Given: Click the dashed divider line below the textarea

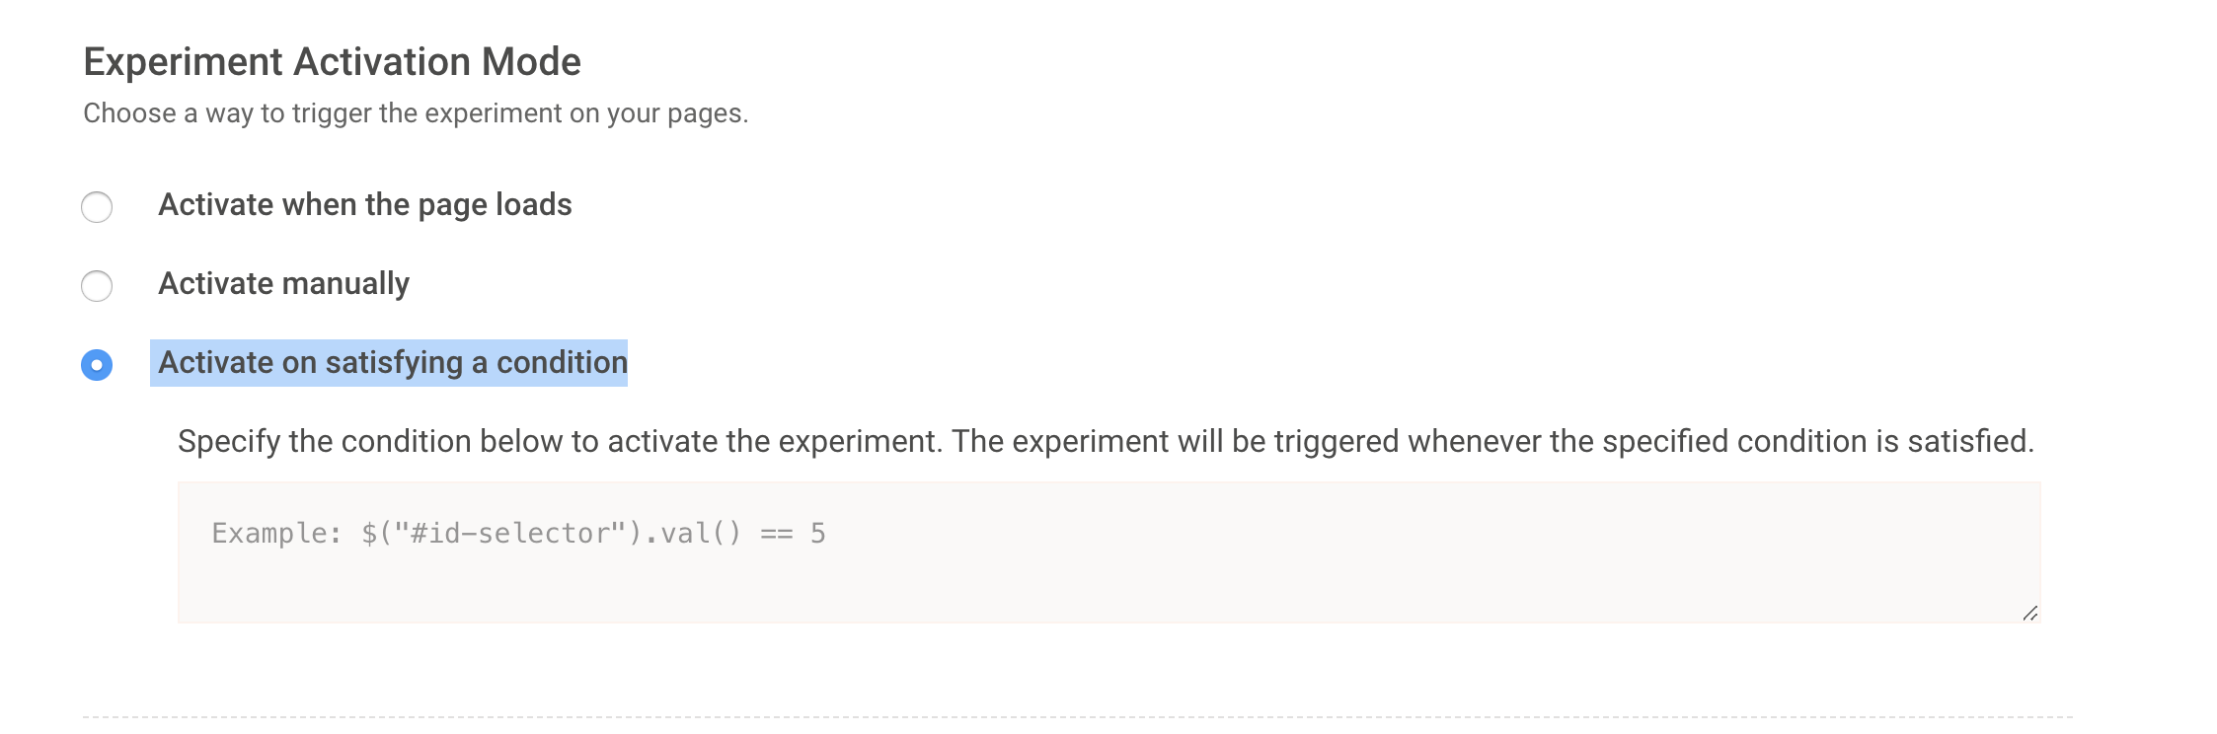Looking at the screenshot, I should click(x=1078, y=717).
